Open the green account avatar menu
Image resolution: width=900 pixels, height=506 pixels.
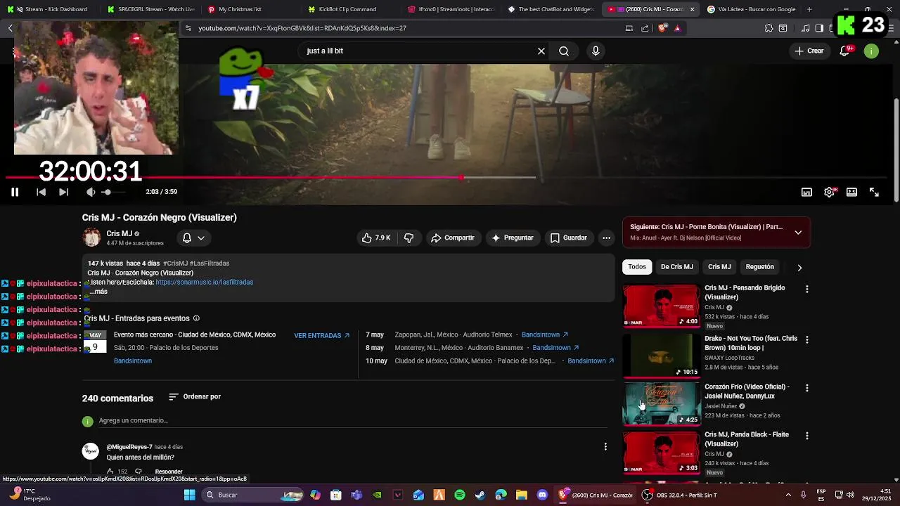pos(871,51)
